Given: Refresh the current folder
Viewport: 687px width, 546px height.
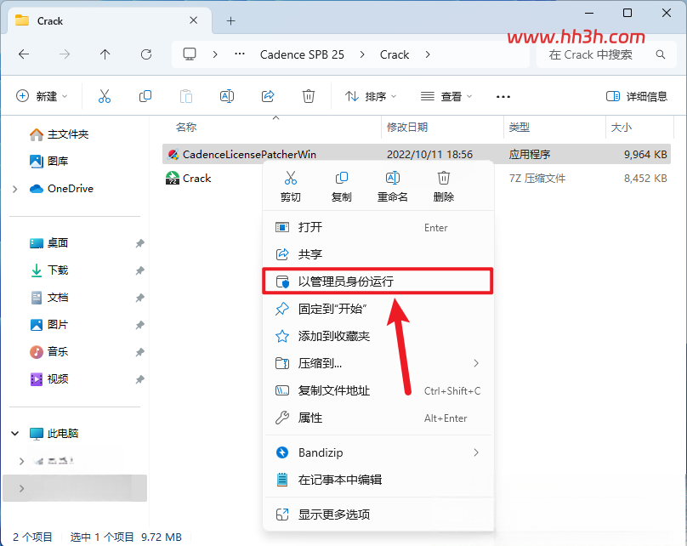Looking at the screenshot, I should coord(146,54).
